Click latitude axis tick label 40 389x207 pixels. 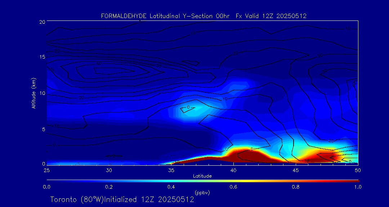point(233,170)
